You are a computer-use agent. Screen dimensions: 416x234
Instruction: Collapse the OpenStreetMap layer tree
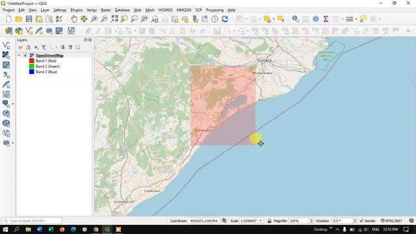tap(19, 55)
